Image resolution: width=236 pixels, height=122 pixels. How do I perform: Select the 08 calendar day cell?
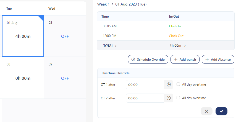(23, 78)
